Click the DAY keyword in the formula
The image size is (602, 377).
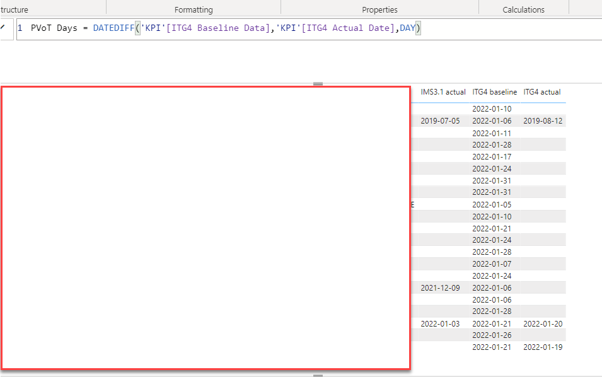pyautogui.click(x=407, y=28)
